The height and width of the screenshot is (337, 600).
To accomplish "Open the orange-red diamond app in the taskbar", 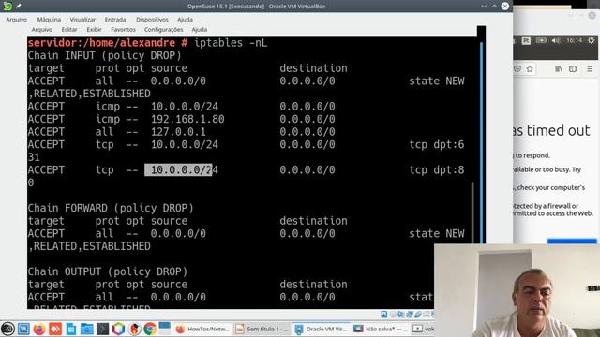I will tap(55, 329).
